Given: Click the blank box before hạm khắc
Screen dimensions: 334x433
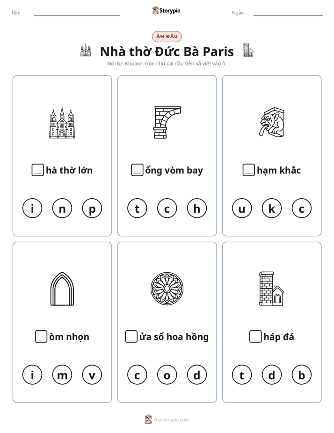Looking at the screenshot, I should pos(248,170).
